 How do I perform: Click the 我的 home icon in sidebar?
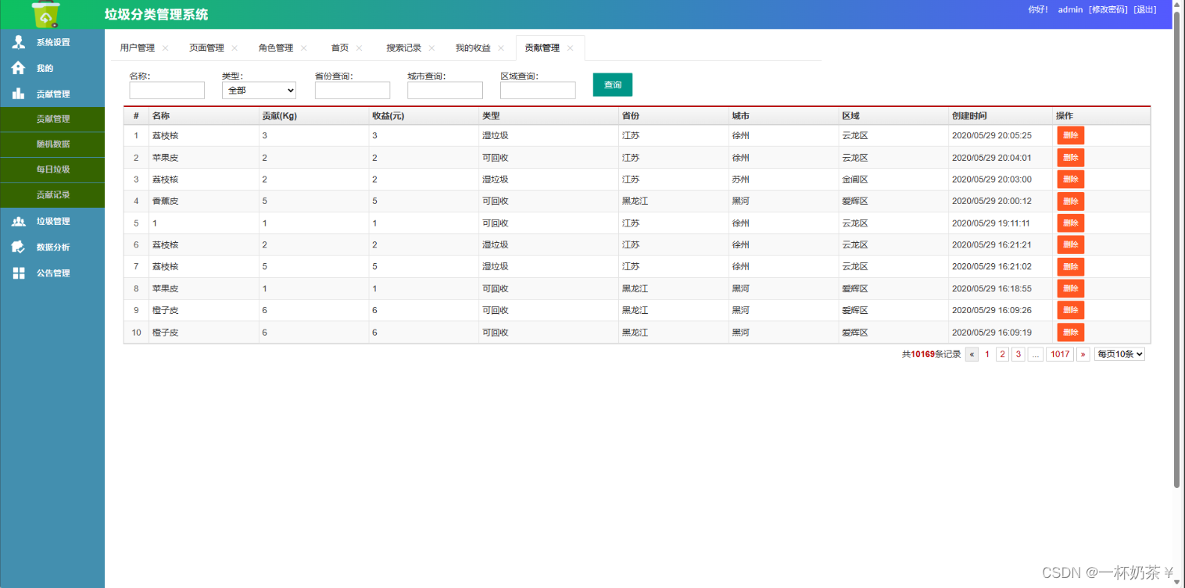pyautogui.click(x=18, y=68)
